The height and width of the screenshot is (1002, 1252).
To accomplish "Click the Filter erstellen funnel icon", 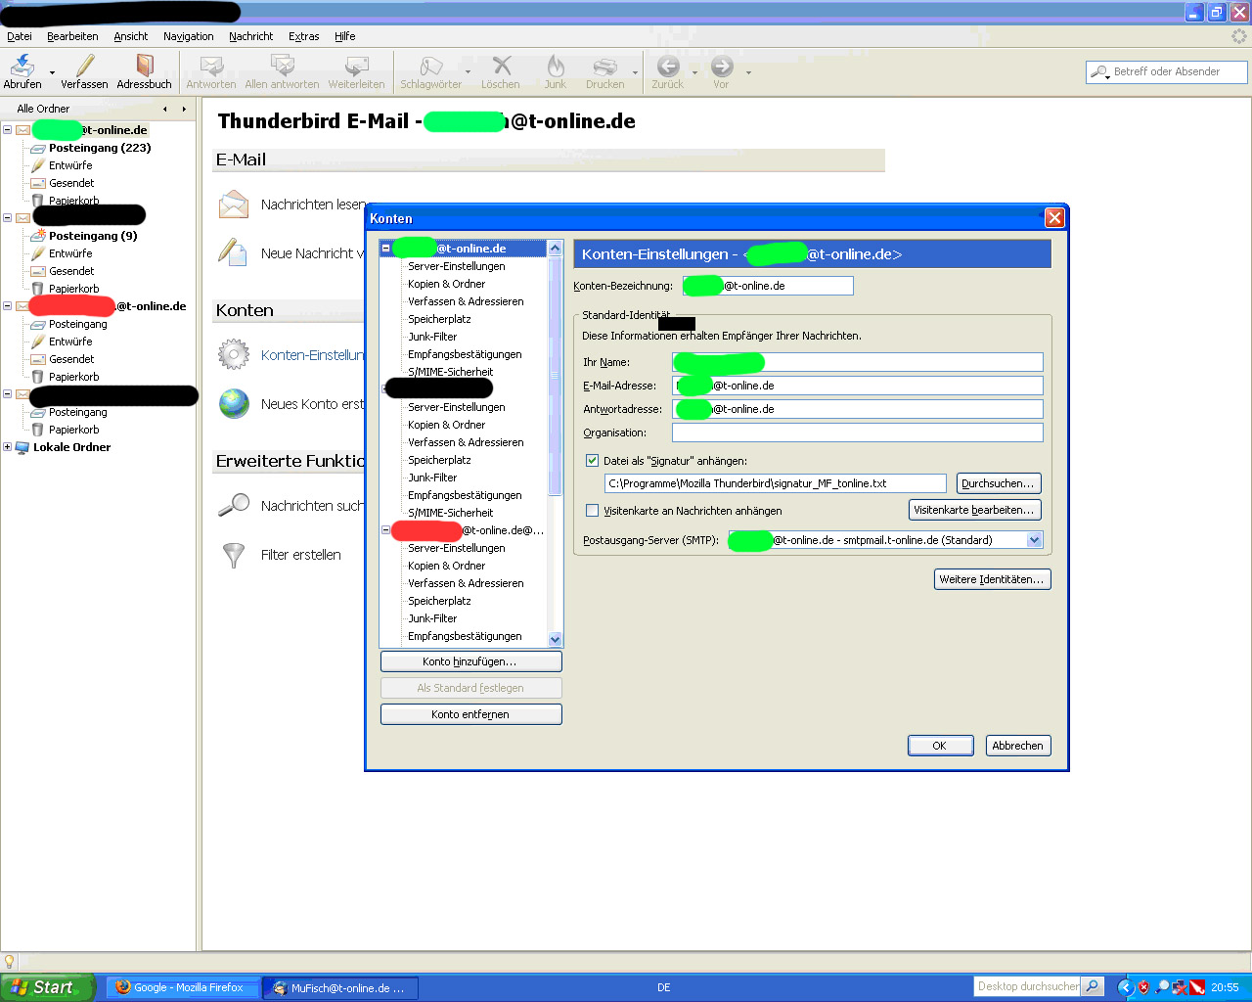I will coord(234,555).
